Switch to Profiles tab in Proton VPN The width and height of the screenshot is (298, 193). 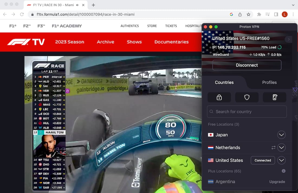pyautogui.click(x=269, y=83)
